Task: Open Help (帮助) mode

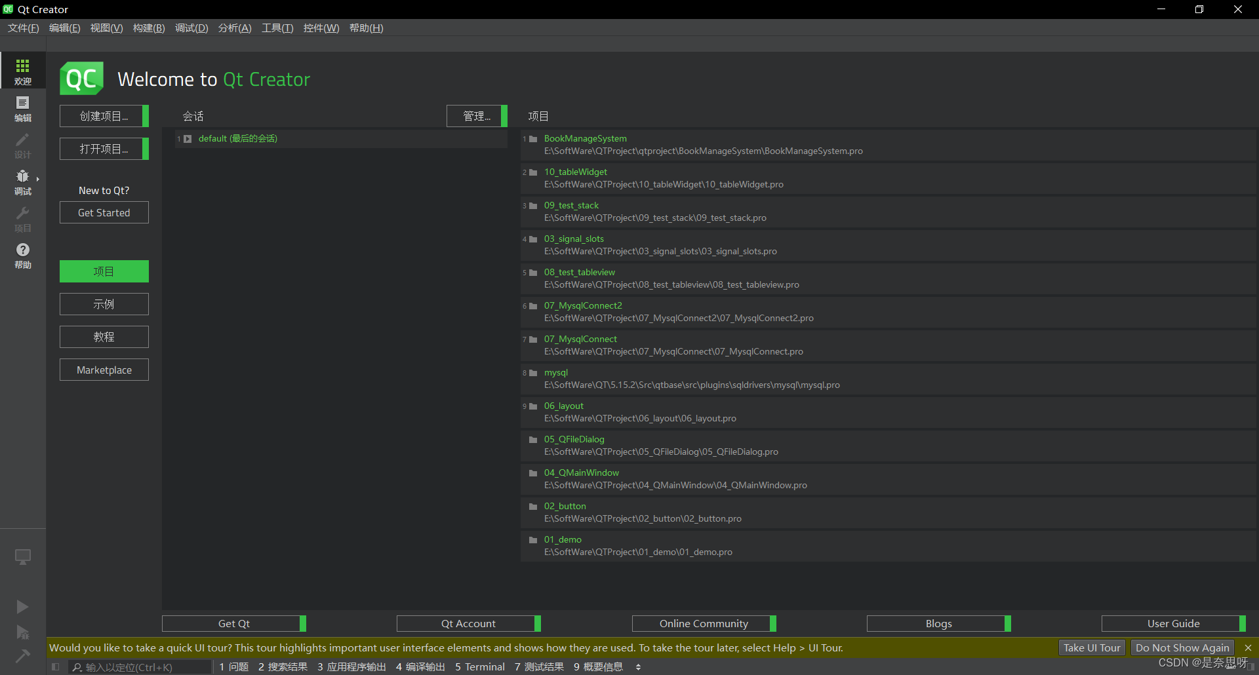Action: pyautogui.click(x=23, y=255)
